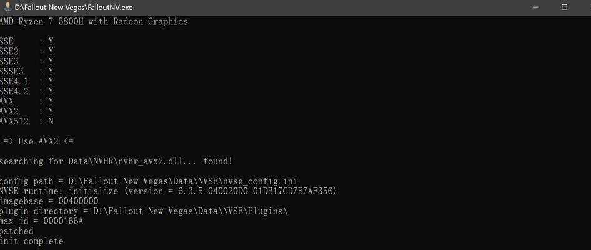
Task: Click the AMD Ryzen 7 5800H line
Action: [x=94, y=22]
